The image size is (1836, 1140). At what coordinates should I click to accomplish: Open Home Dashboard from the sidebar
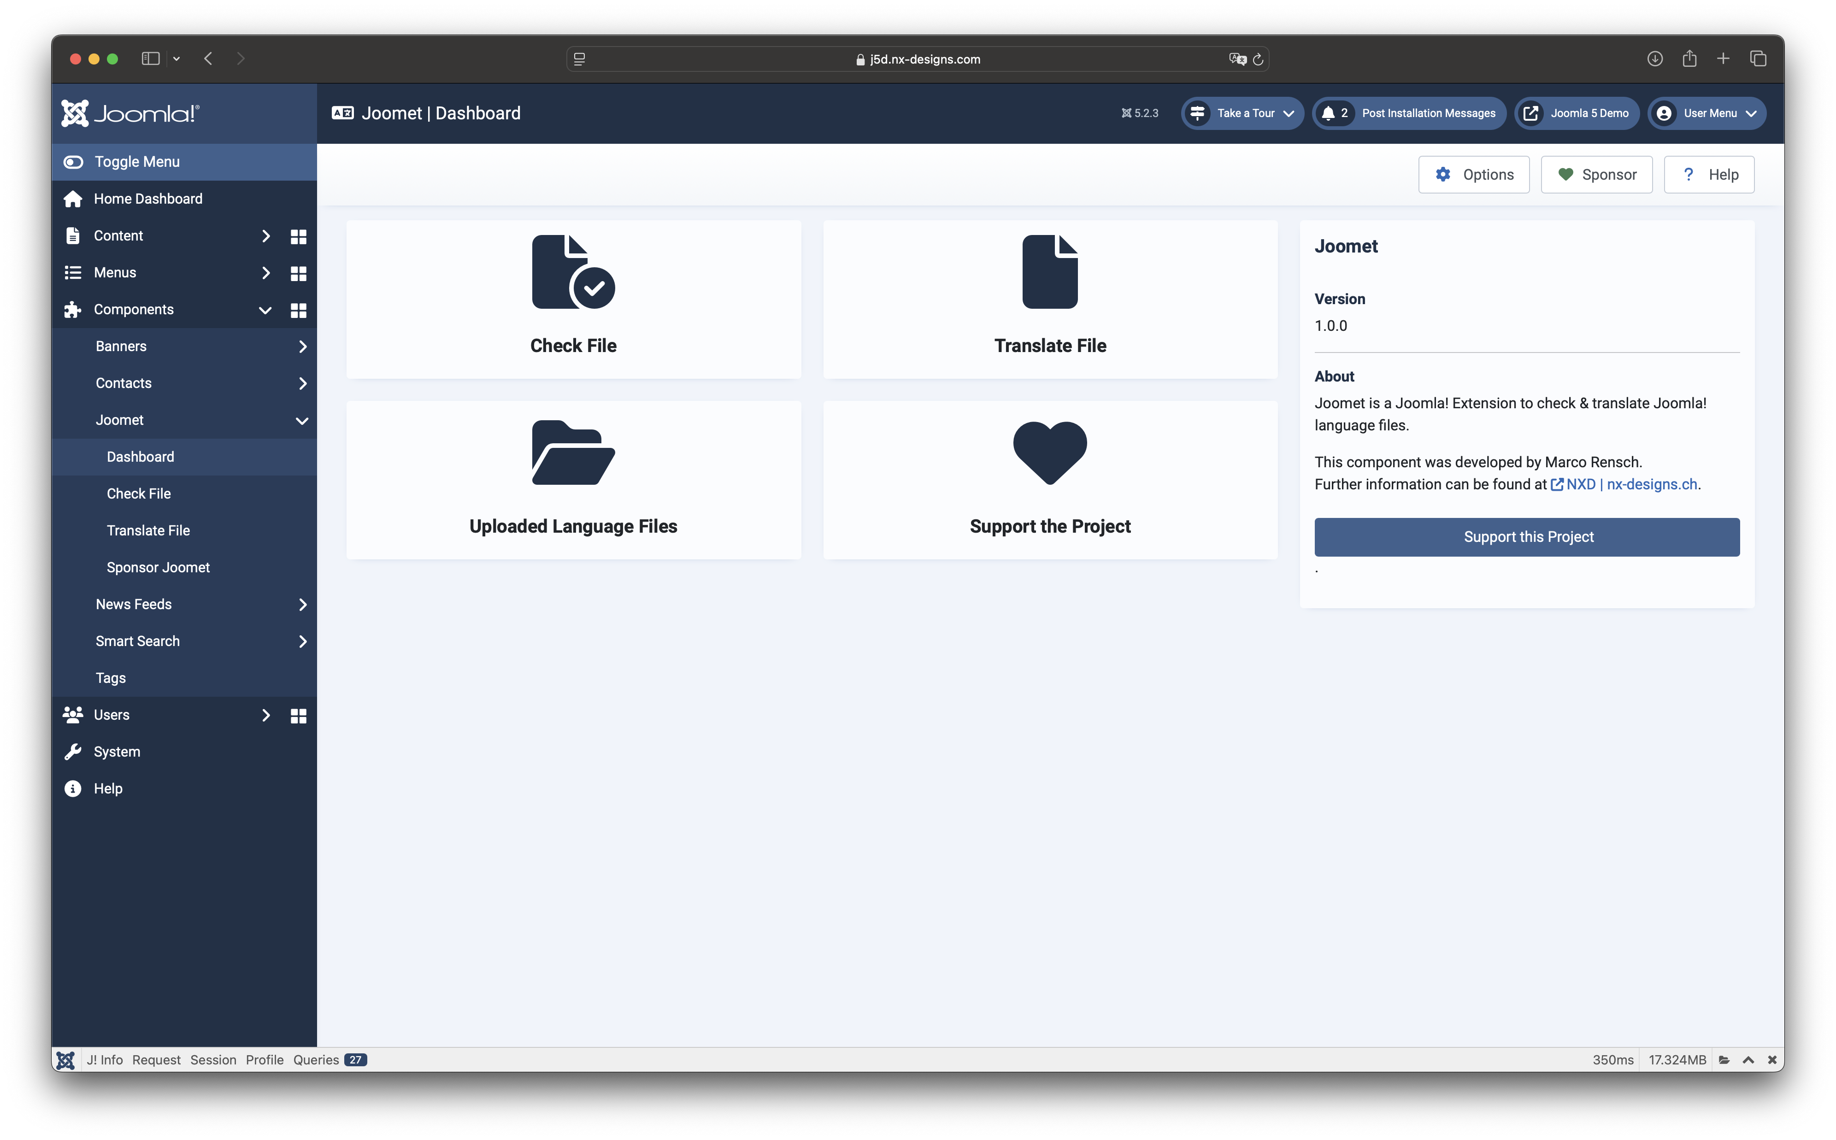point(184,198)
